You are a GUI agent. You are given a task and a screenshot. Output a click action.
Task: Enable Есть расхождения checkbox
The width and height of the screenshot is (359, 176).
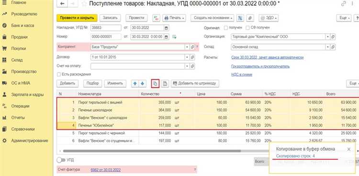(x=59, y=75)
